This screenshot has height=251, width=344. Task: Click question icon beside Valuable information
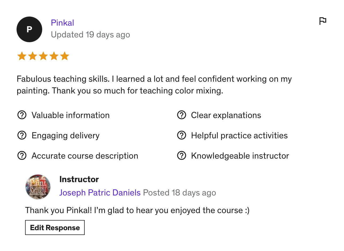click(x=22, y=115)
